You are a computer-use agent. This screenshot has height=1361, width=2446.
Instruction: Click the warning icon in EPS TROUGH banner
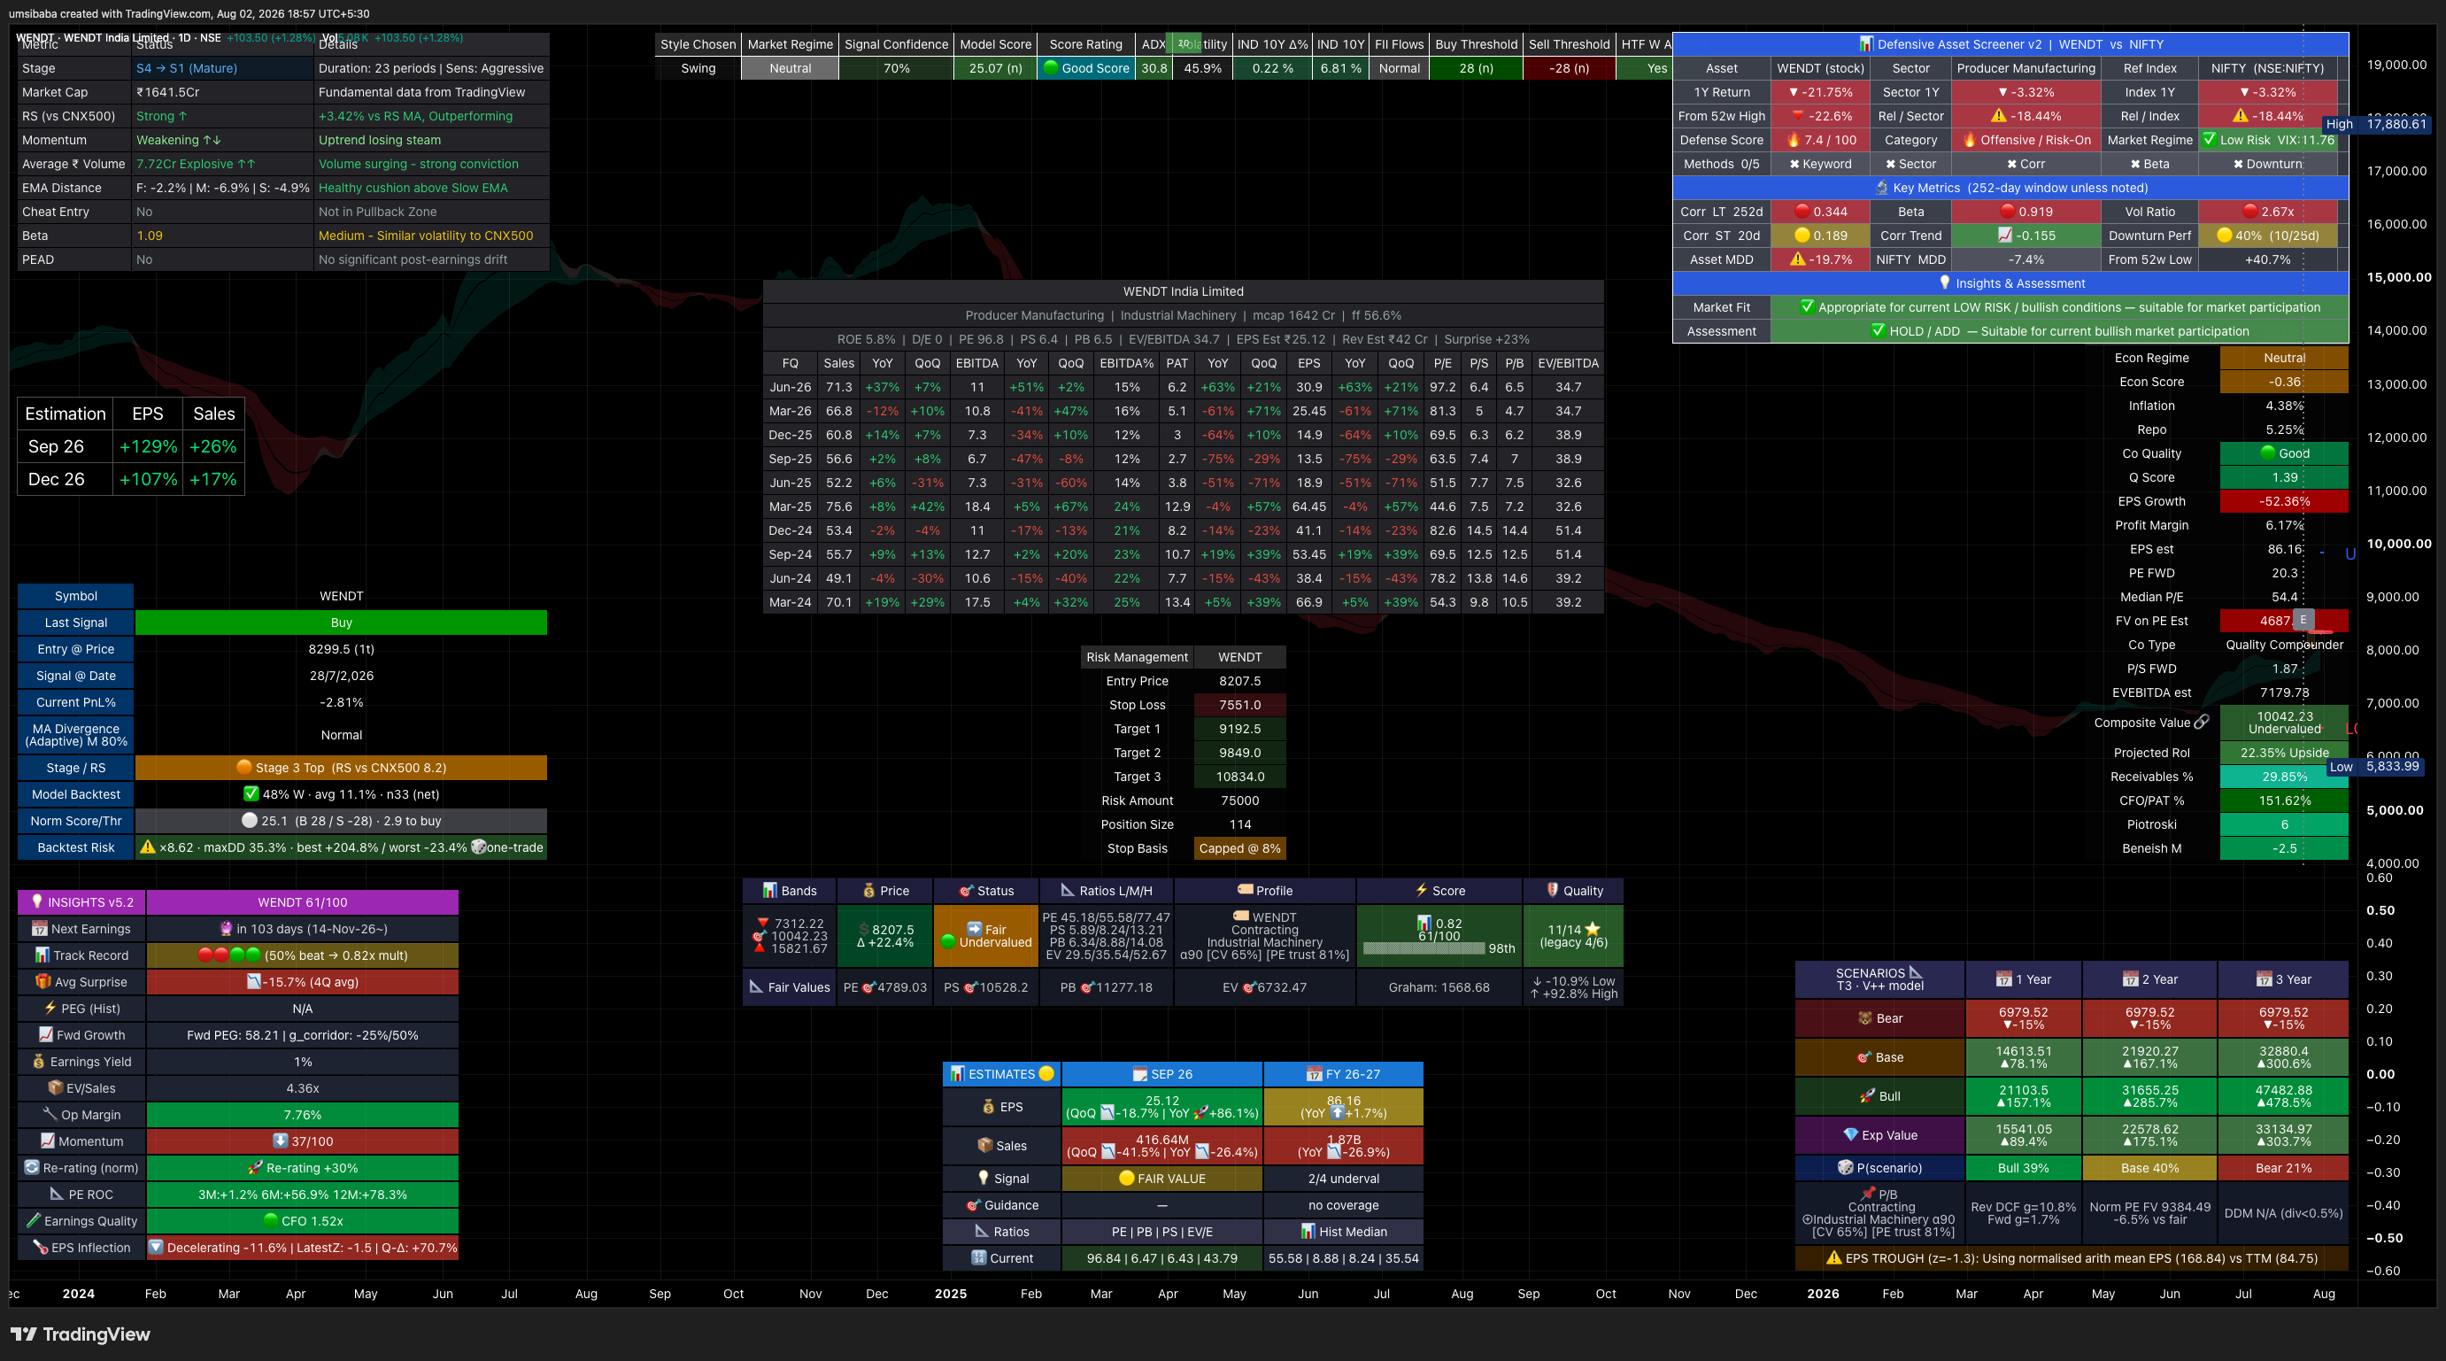[x=1834, y=1257]
